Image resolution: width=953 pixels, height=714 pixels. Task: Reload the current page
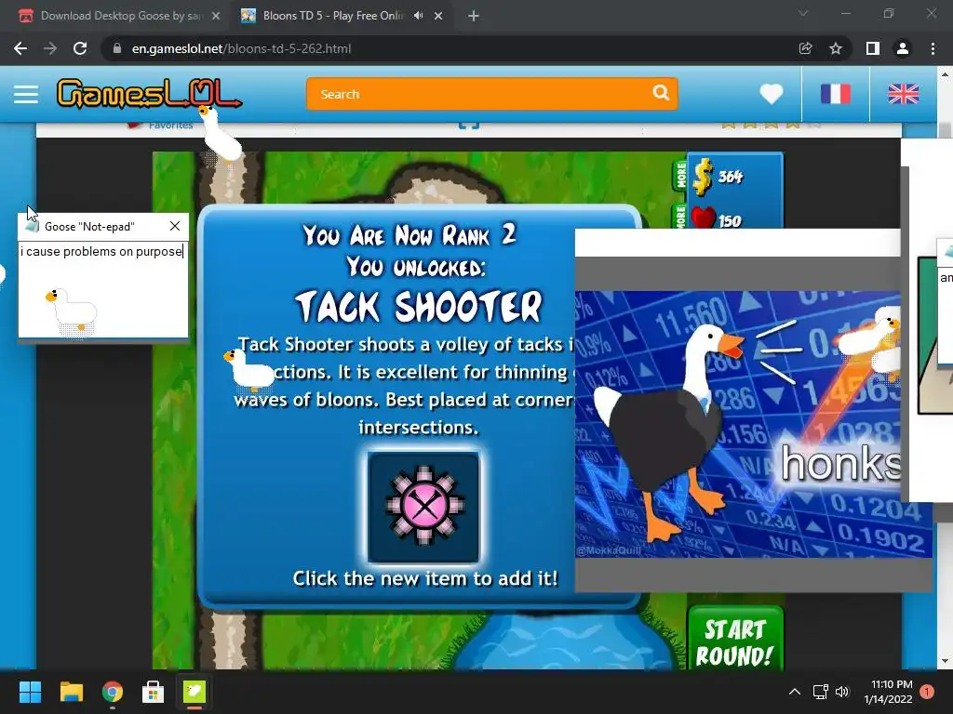pyautogui.click(x=80, y=48)
